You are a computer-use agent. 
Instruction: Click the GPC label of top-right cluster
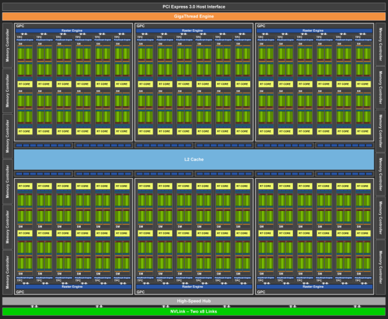coord(262,27)
